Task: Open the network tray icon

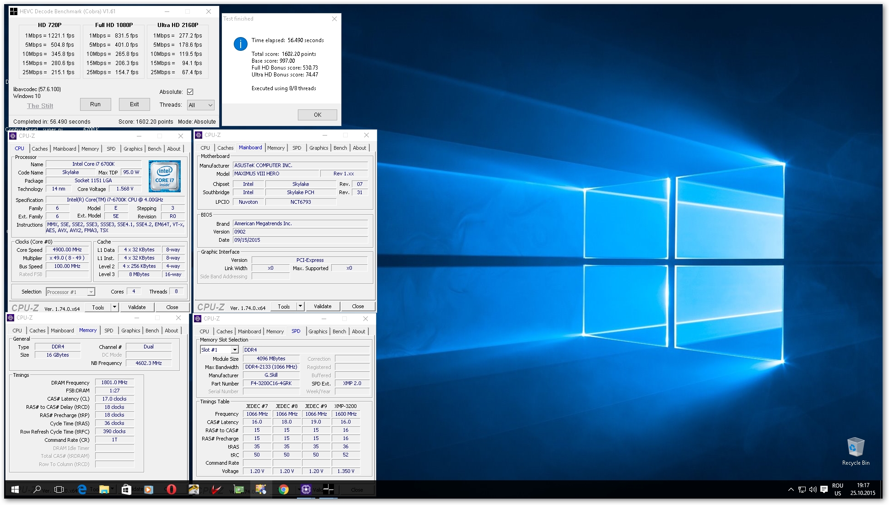Action: coord(802,489)
